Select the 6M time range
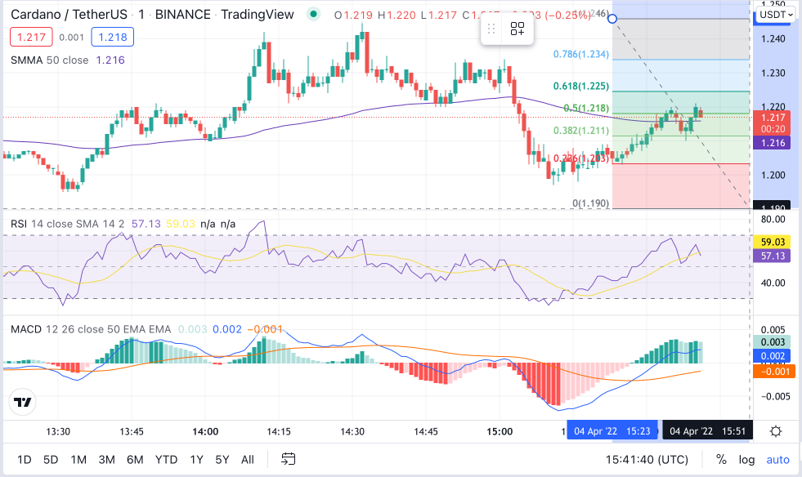This screenshot has height=477, width=802. (135, 459)
